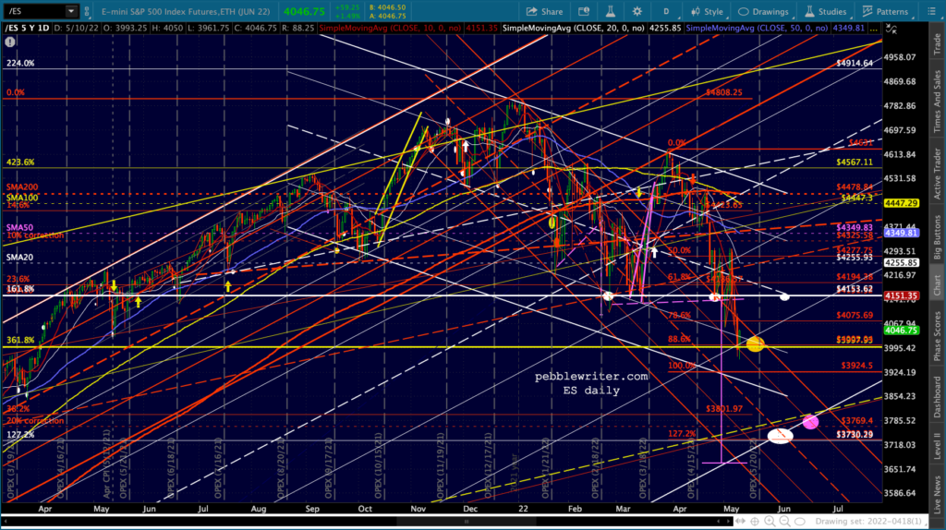Image resolution: width=946 pixels, height=530 pixels.
Task: Click the Share button
Action: tap(544, 11)
